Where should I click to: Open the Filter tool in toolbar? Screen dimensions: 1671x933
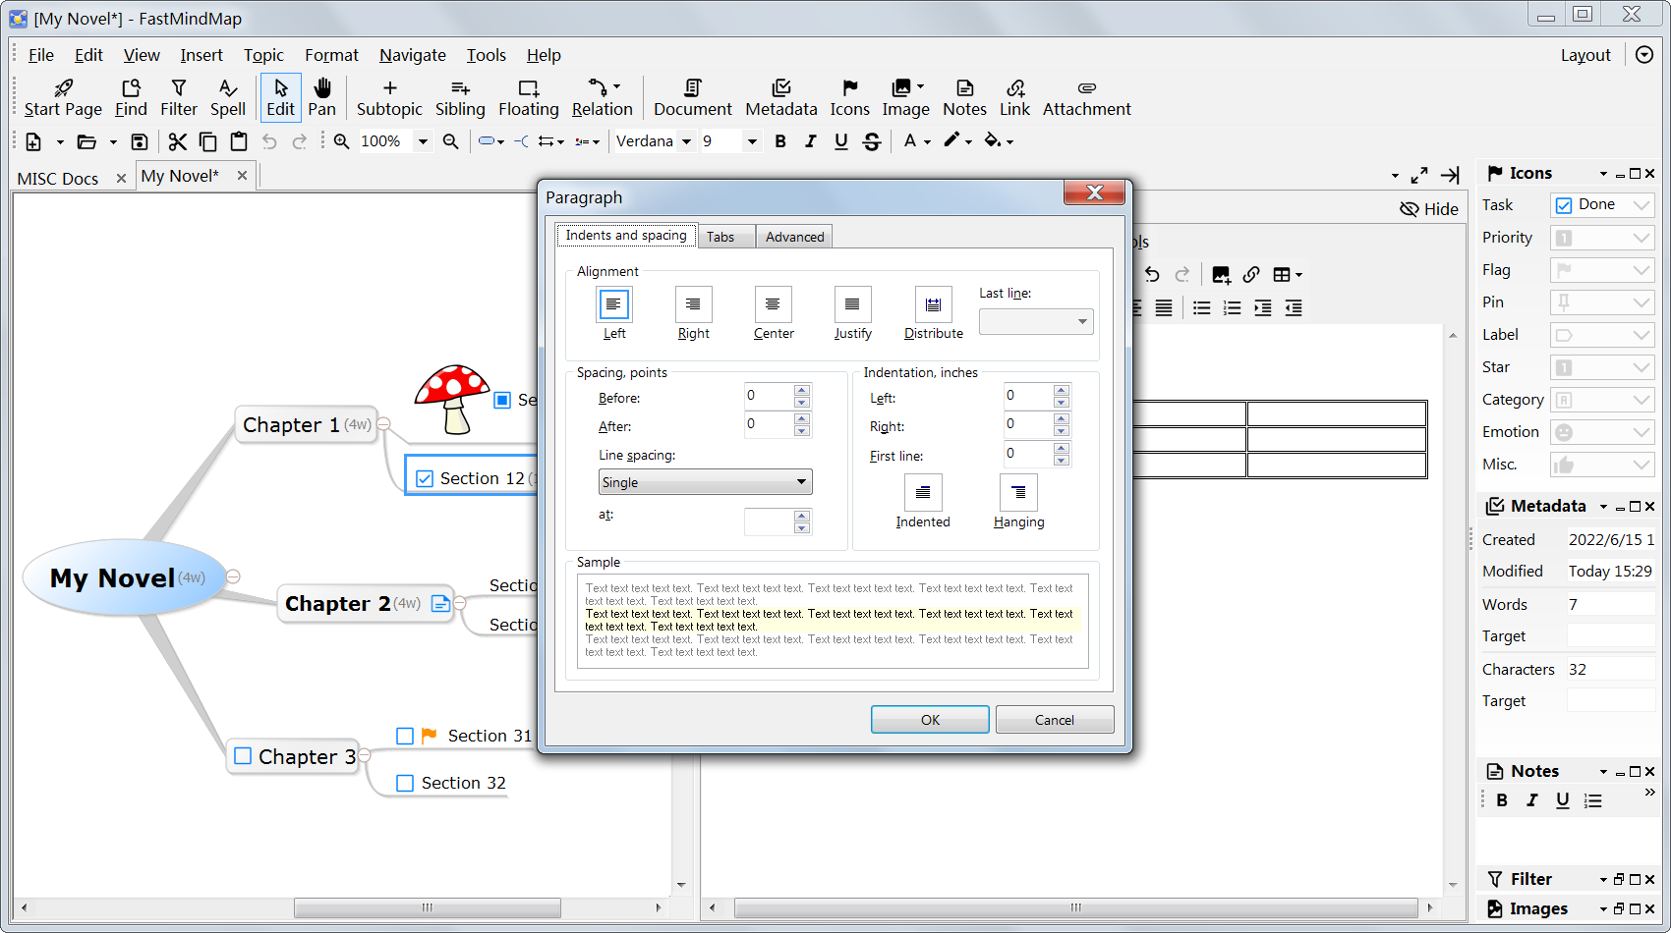pos(179,98)
